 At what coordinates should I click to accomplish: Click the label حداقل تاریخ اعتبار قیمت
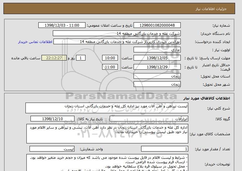(216, 67)
